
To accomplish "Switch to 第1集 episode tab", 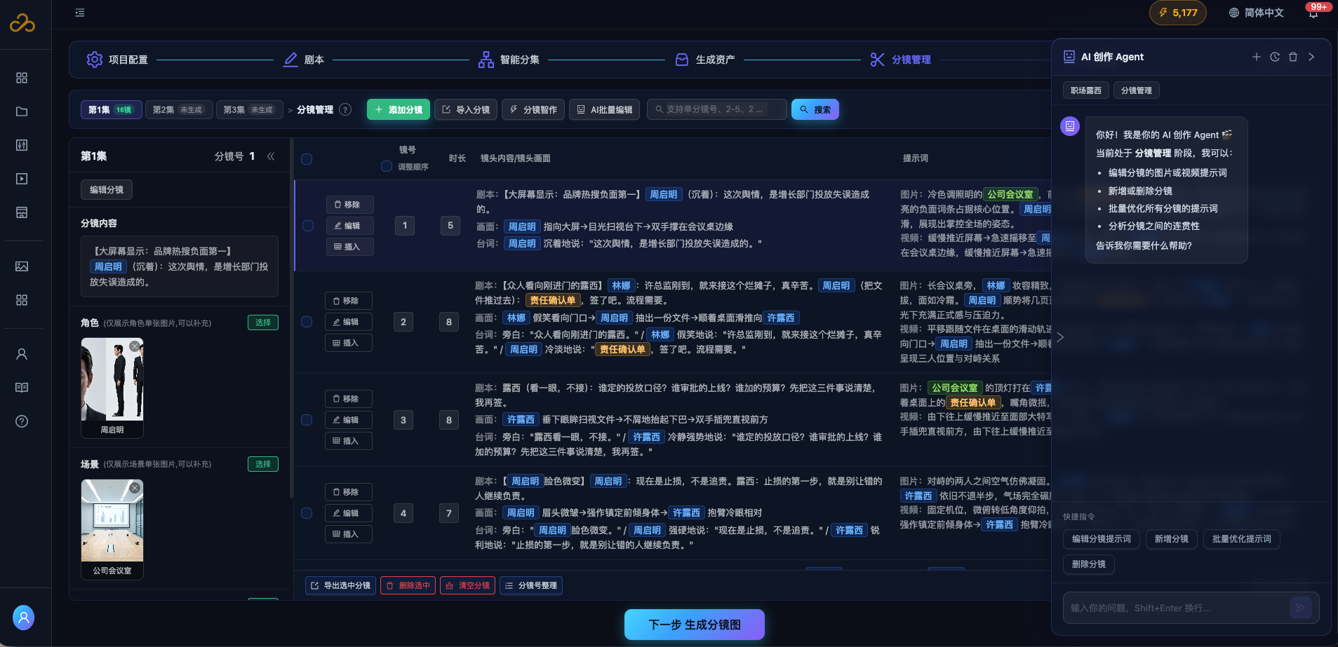I will click(112, 110).
